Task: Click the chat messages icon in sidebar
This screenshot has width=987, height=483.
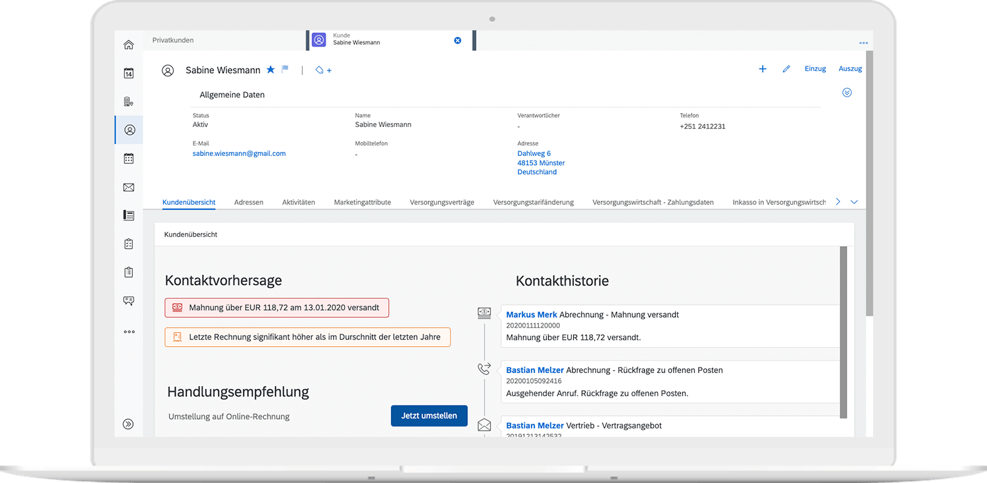Action: (x=128, y=301)
